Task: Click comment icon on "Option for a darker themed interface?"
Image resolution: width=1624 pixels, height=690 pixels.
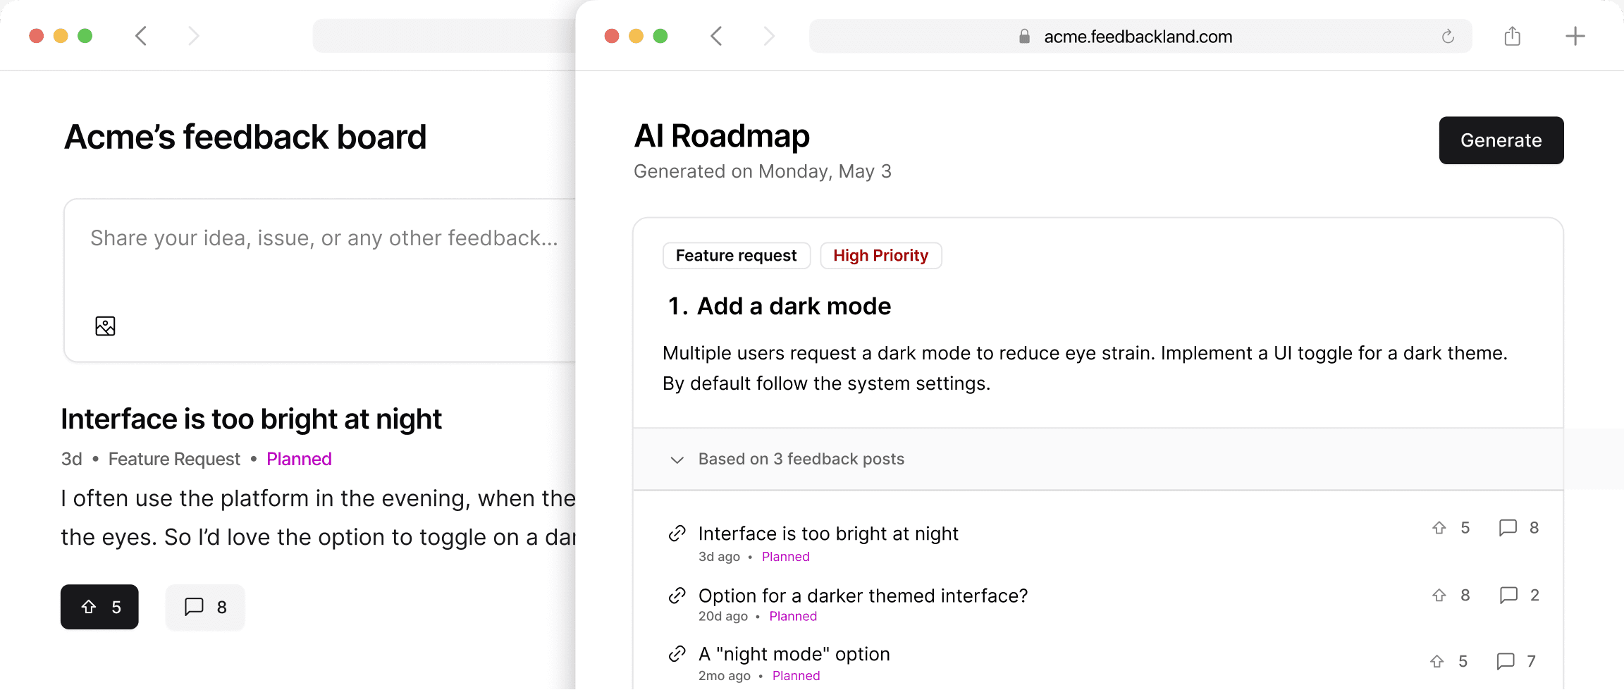Action: point(1508,596)
